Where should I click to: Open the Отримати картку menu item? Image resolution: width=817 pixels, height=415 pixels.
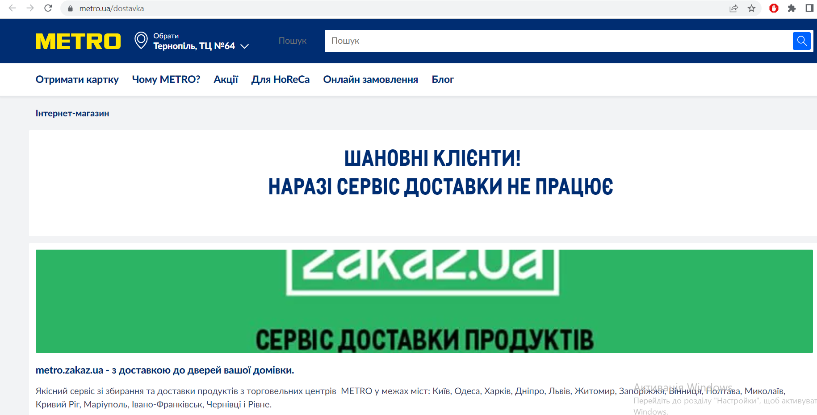coord(77,80)
